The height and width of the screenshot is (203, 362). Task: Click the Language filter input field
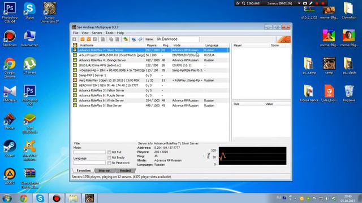point(89,163)
